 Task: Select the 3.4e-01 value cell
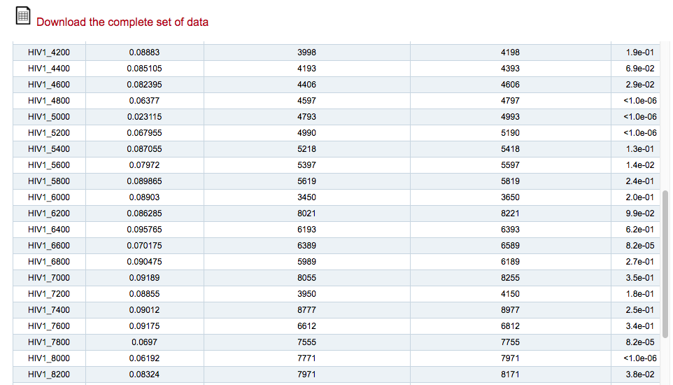click(x=640, y=326)
